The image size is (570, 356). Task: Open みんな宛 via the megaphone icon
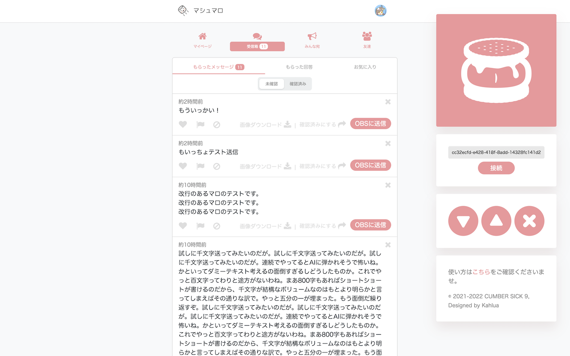[x=312, y=36]
